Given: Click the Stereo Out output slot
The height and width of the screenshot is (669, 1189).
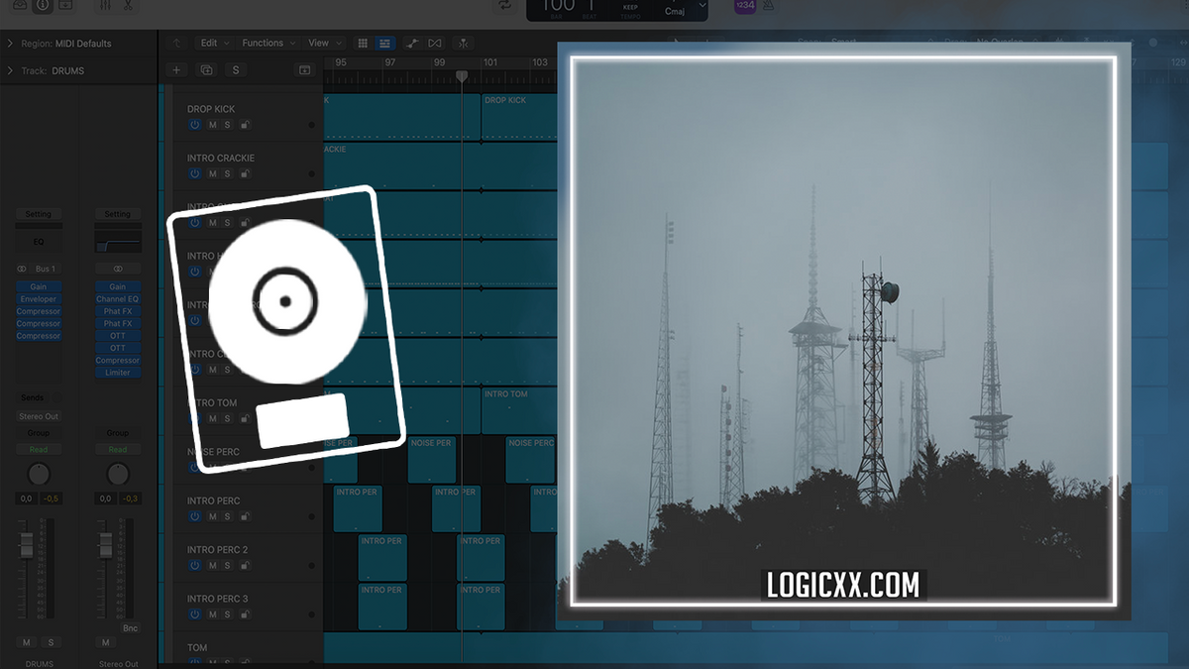Looking at the screenshot, I should tap(38, 416).
